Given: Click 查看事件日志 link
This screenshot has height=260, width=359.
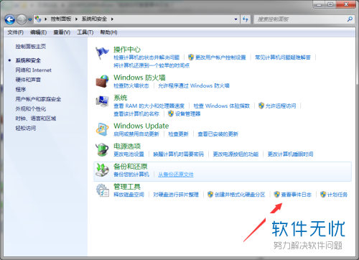Looking at the screenshot, I should [297, 195].
